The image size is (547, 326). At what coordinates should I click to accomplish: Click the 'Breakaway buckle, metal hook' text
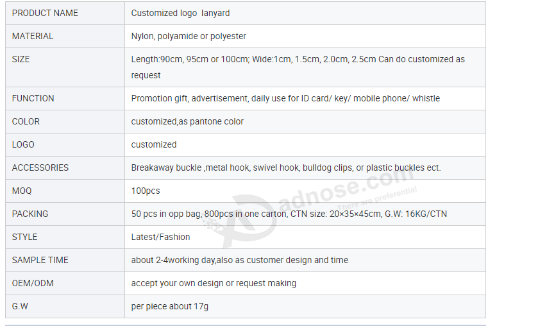(x=285, y=167)
